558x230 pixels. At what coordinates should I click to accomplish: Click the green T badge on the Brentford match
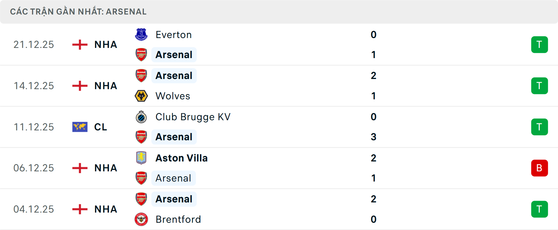[539, 209]
